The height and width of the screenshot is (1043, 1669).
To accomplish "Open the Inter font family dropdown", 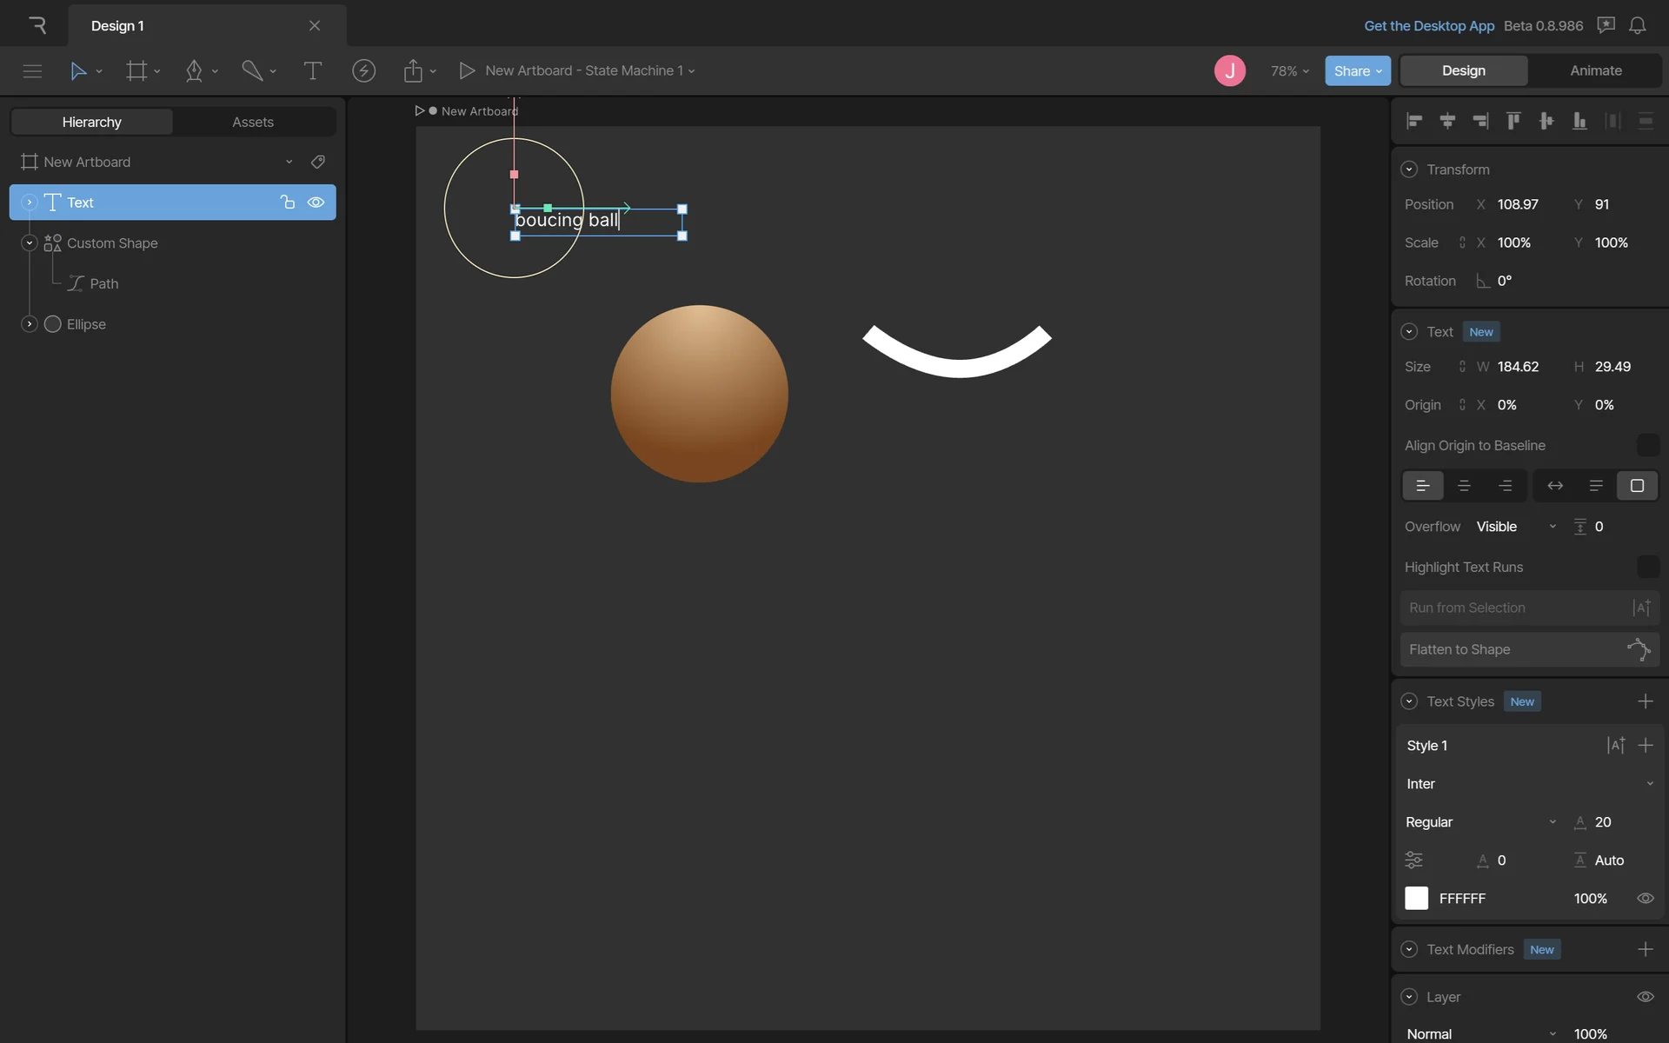I will (1528, 784).
